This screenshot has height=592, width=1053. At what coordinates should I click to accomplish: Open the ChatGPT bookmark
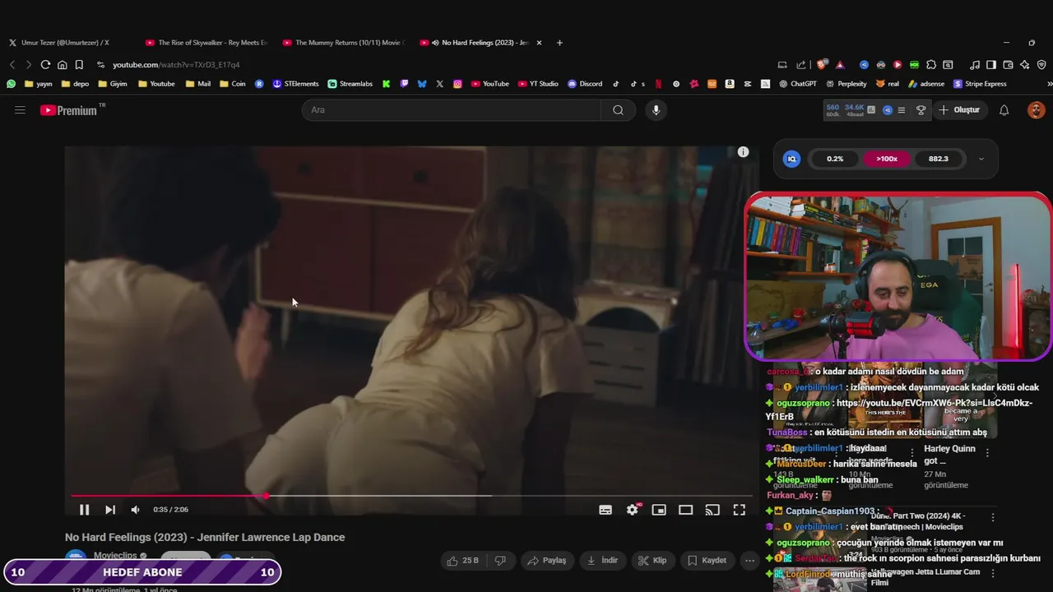point(798,84)
